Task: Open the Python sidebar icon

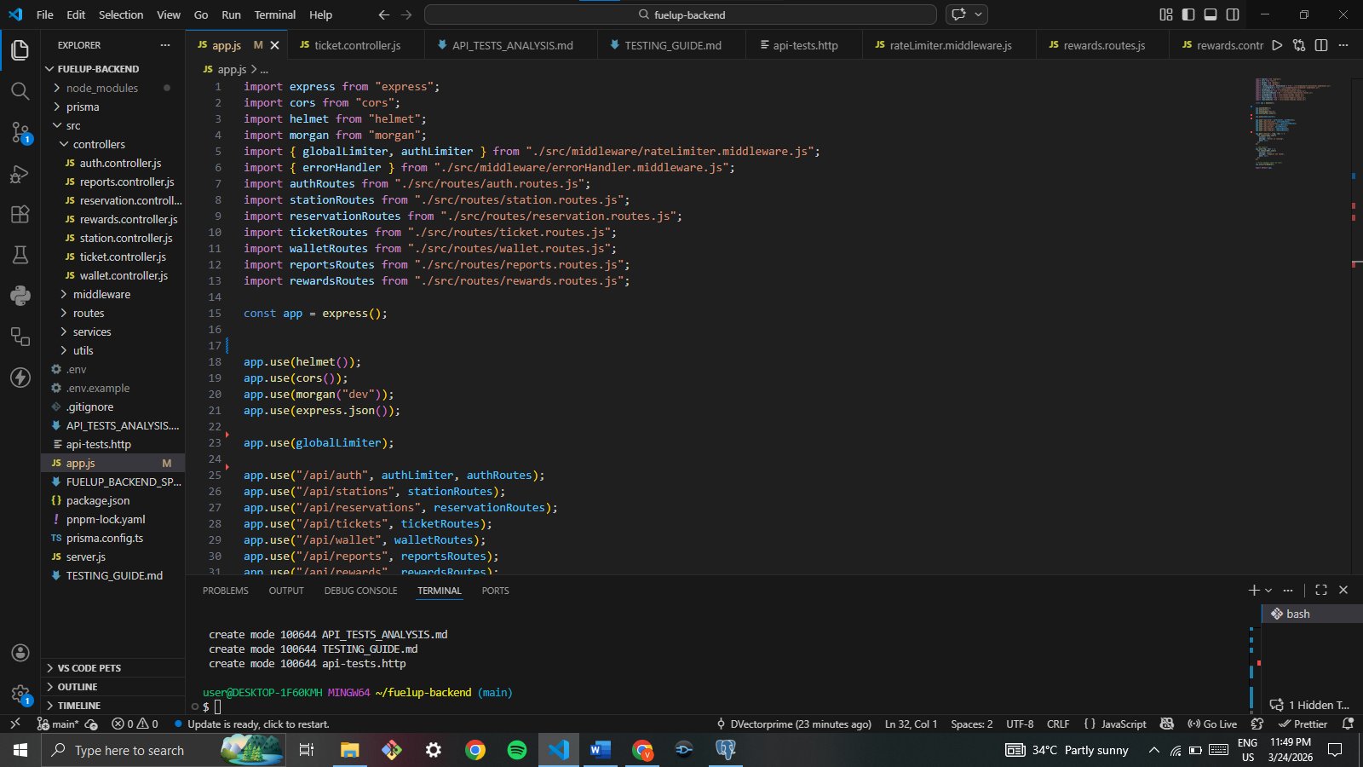Action: [20, 296]
